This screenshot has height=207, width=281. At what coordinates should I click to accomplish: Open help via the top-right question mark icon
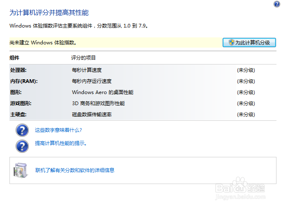click(x=277, y=4)
